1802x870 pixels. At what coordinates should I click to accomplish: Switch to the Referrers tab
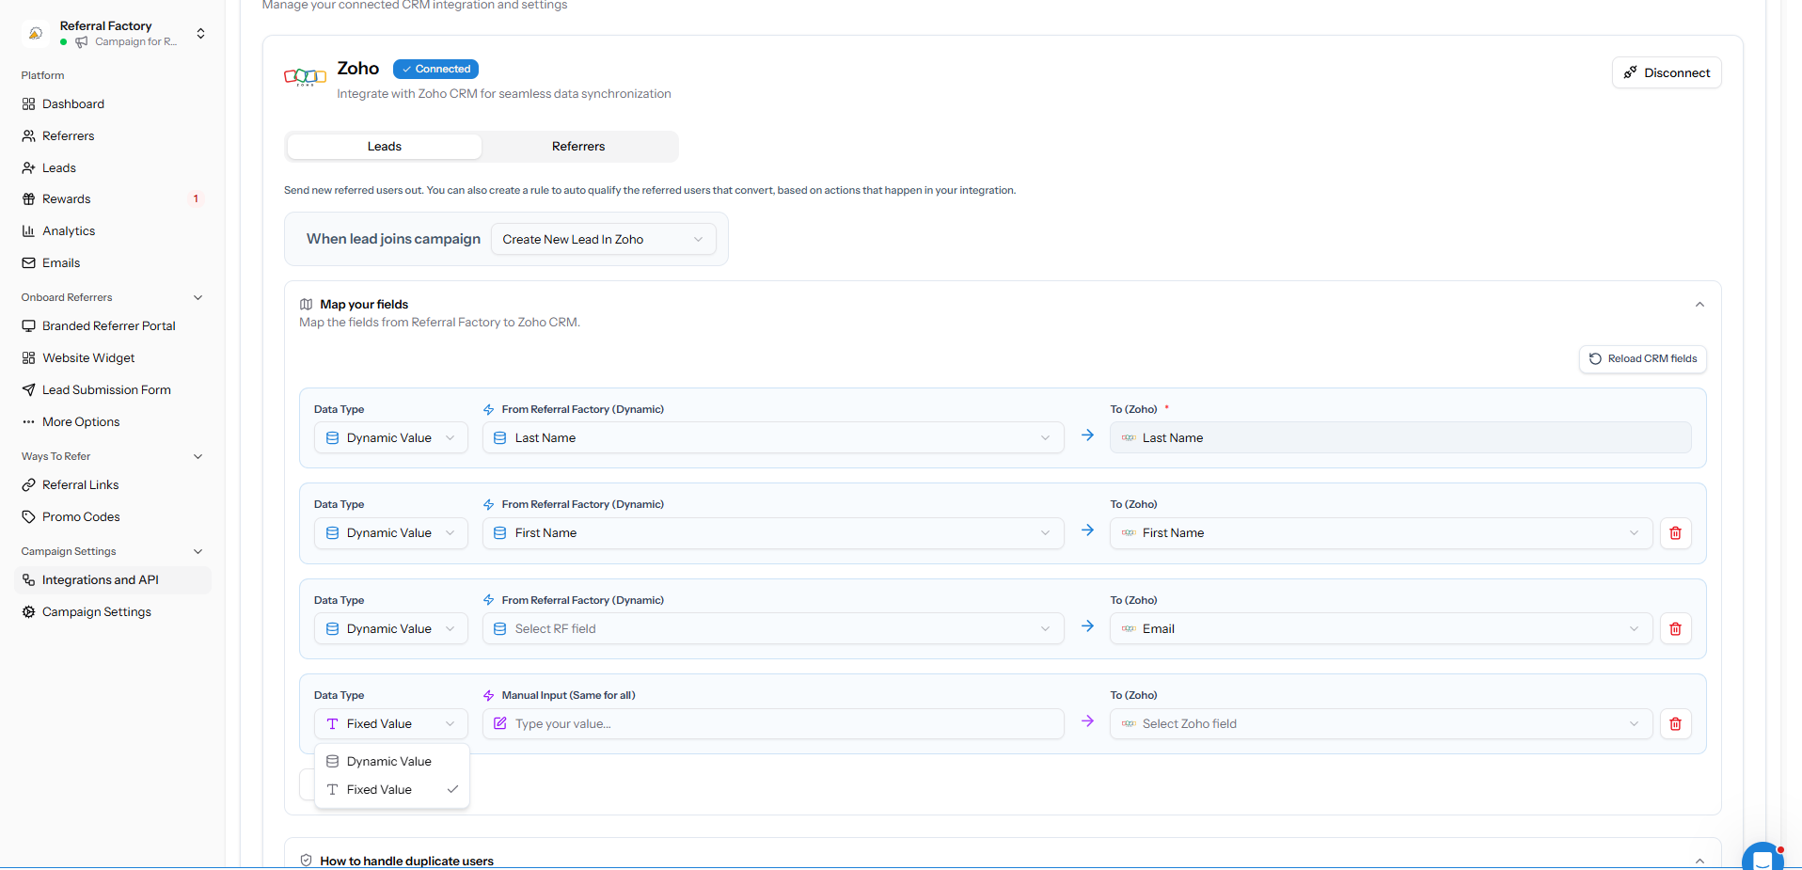[578, 147]
